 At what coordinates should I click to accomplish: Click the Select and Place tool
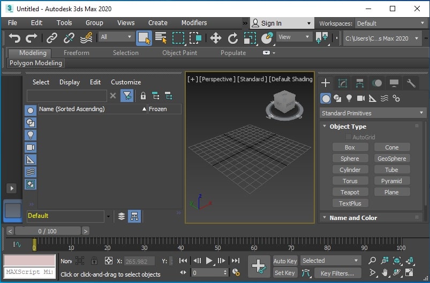(x=267, y=38)
